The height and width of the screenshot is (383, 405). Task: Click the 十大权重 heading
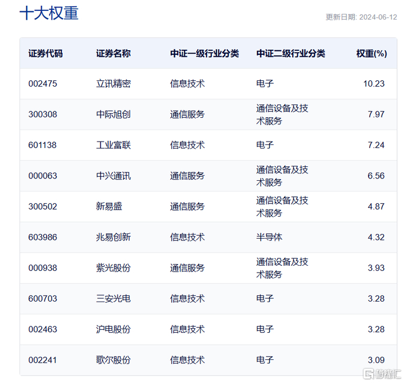tap(49, 13)
